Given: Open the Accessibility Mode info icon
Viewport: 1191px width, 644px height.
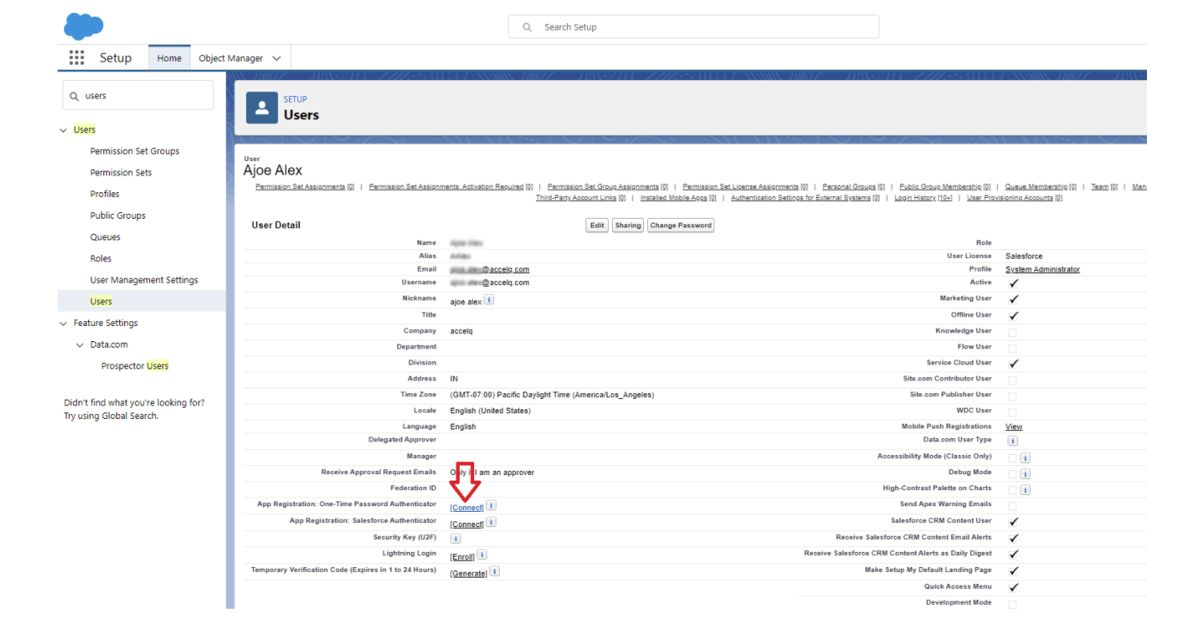Looking at the screenshot, I should 1025,458.
